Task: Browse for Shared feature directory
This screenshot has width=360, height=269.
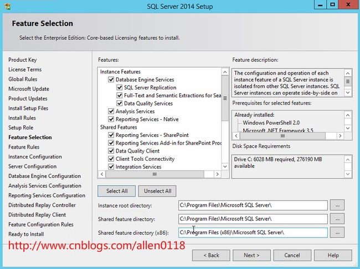Action: (337, 219)
